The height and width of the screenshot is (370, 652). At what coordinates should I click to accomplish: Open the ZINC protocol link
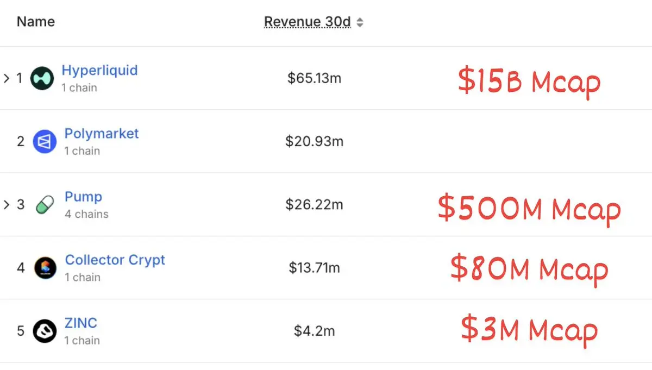pos(80,323)
